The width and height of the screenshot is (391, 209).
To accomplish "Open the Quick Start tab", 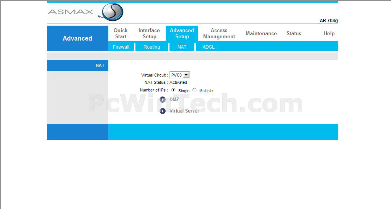I will click(121, 33).
